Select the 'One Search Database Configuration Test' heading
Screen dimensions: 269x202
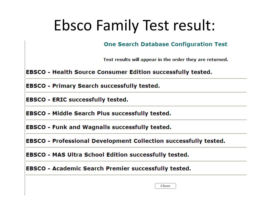coord(165,44)
